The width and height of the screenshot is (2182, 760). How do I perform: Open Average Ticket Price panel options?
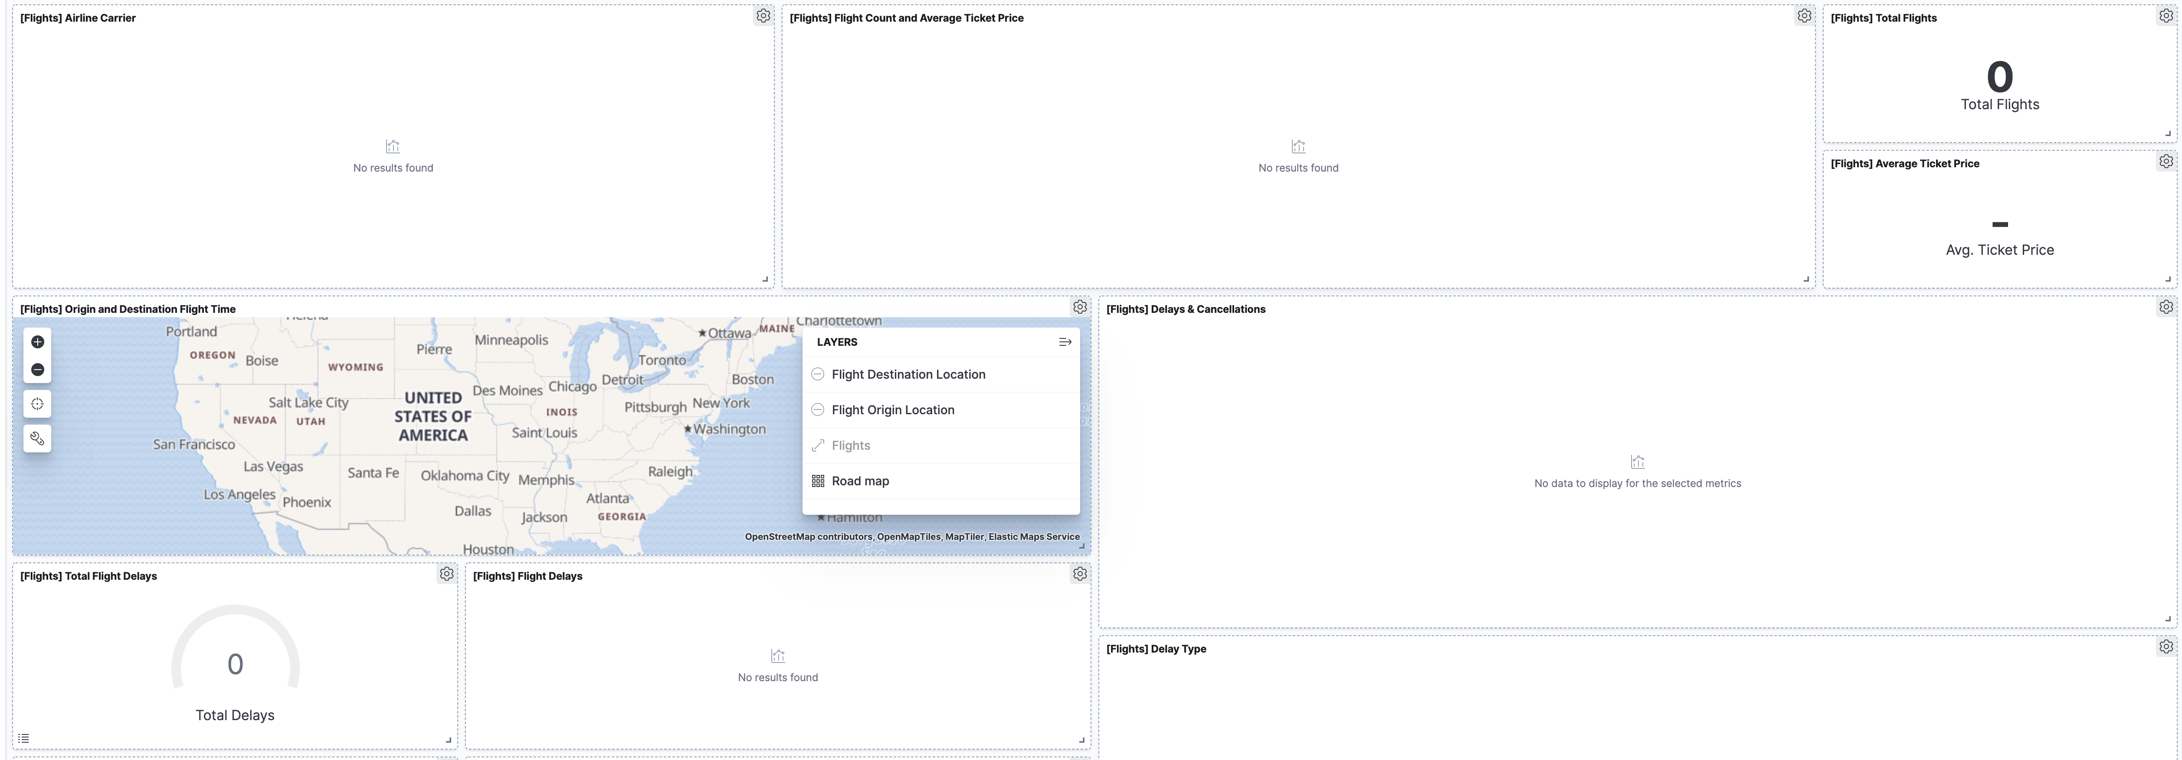pyautogui.click(x=2165, y=162)
